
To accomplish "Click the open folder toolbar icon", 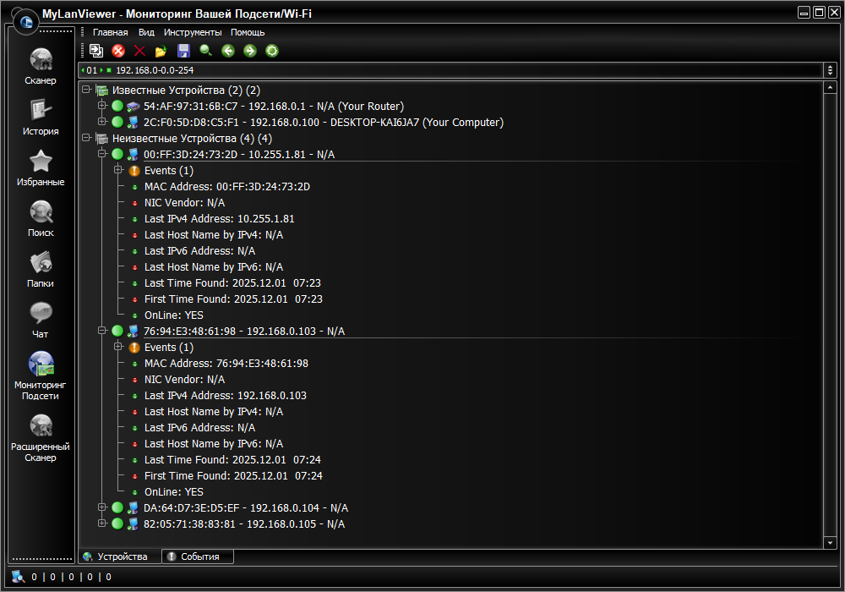I will point(161,51).
